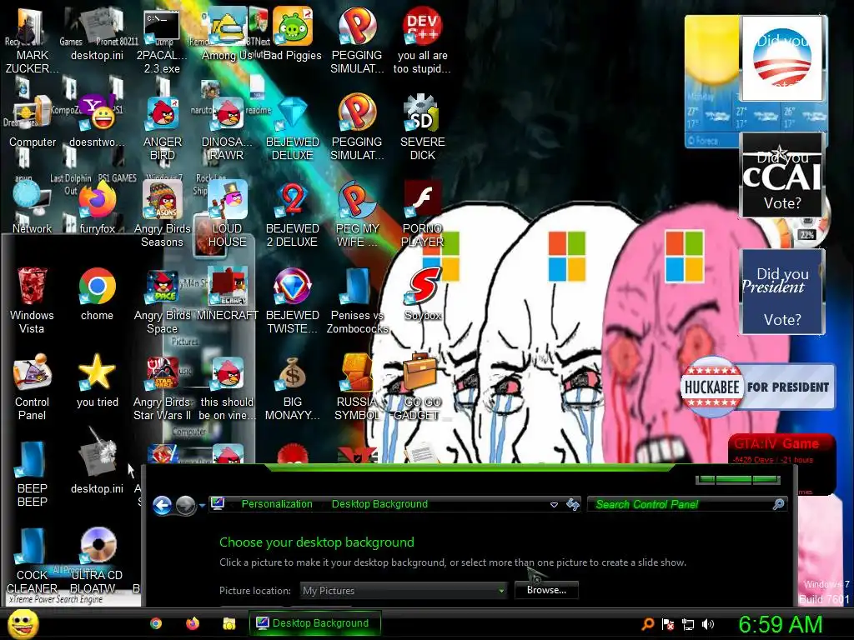
Task: Click the Personalization breadcrumb
Action: tap(277, 504)
